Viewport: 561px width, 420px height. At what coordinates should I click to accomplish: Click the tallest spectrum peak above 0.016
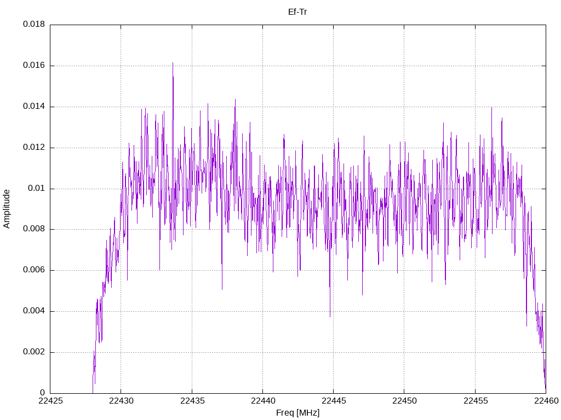click(173, 63)
